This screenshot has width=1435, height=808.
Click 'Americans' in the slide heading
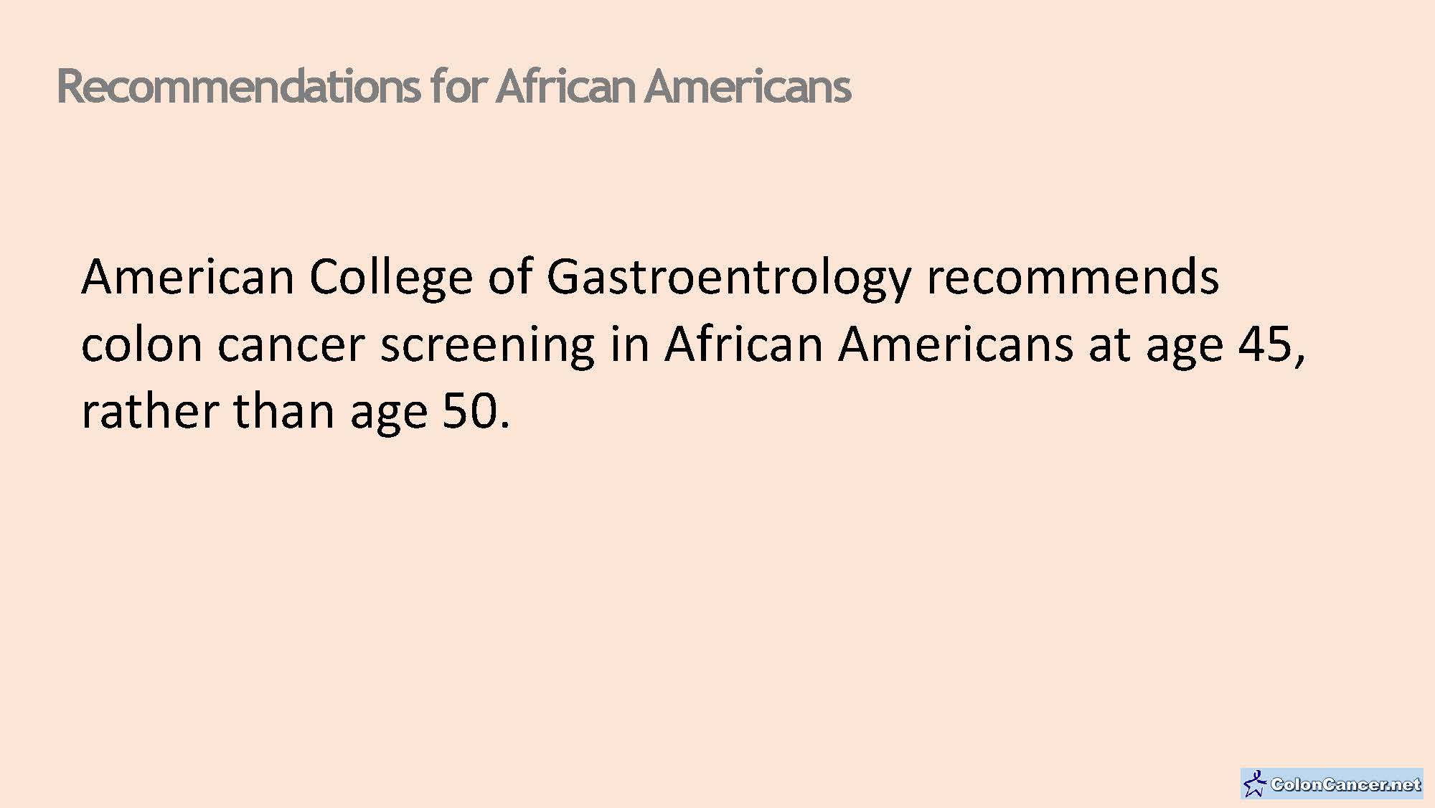(x=747, y=86)
